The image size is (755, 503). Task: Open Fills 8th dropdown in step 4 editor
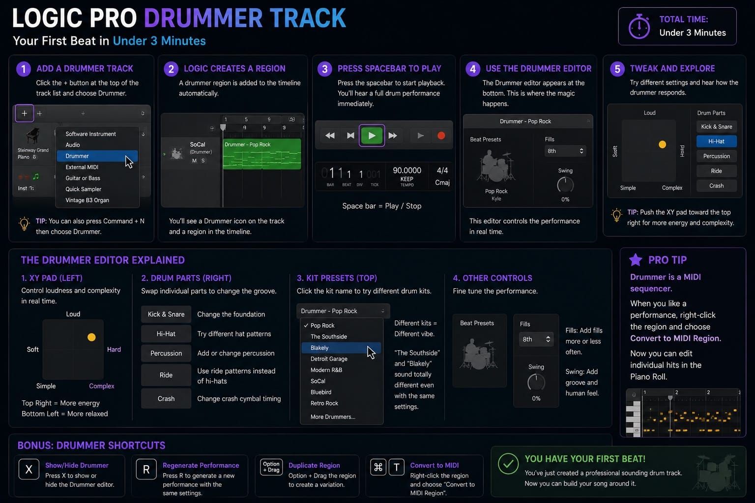565,151
